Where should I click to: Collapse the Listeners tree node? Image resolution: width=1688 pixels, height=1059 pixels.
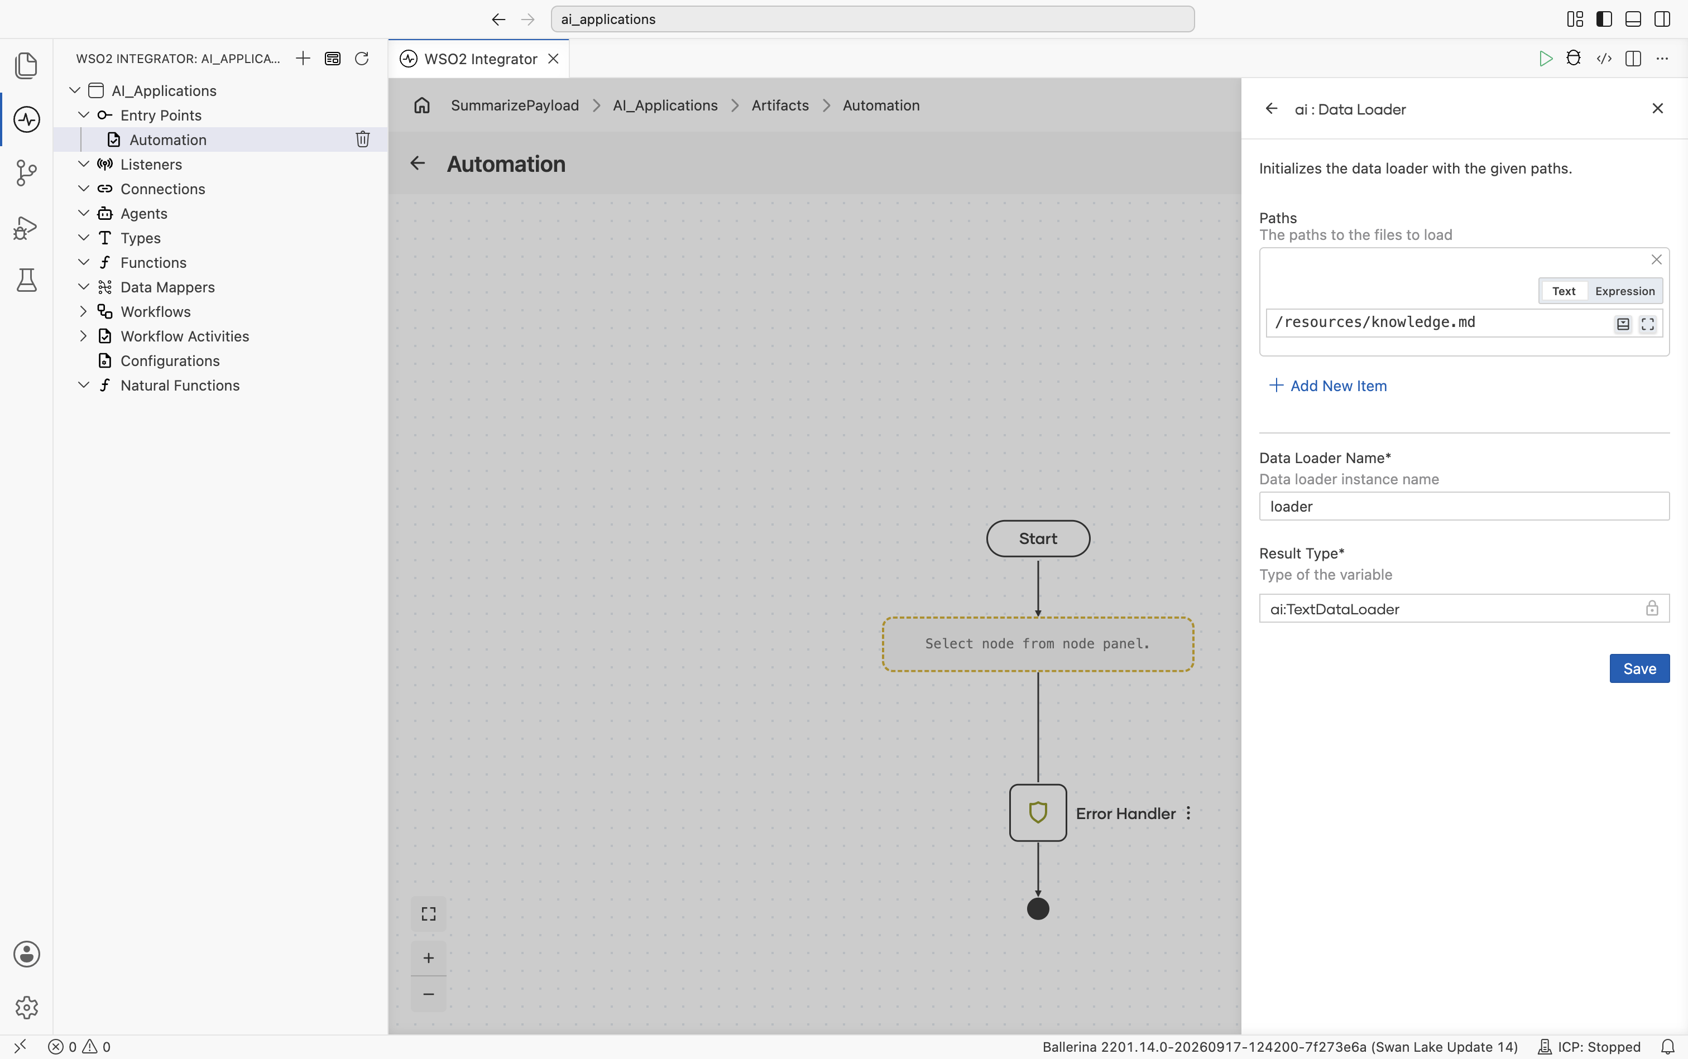pyautogui.click(x=83, y=164)
